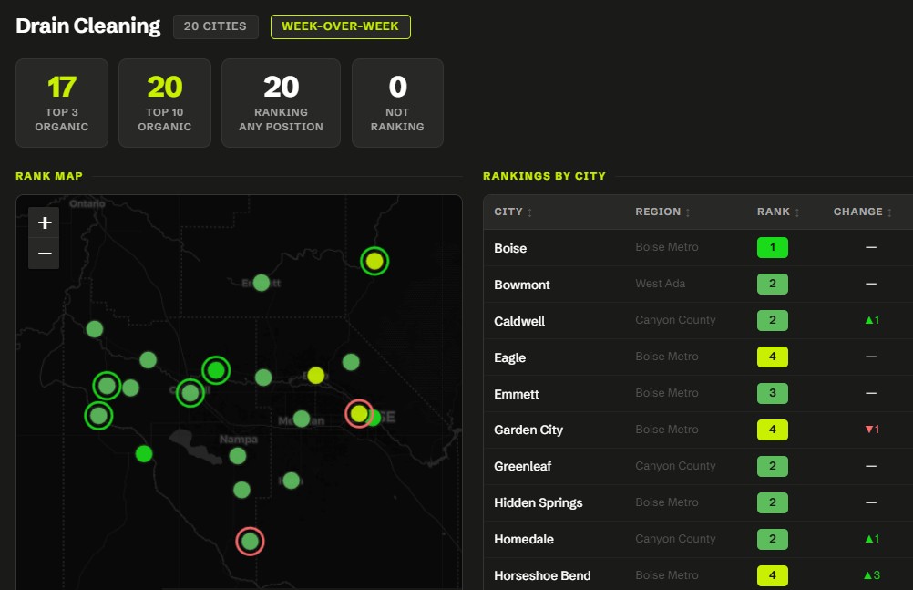Click the yellow ringed marker near the map's top
This screenshot has height=590, width=913.
click(374, 261)
